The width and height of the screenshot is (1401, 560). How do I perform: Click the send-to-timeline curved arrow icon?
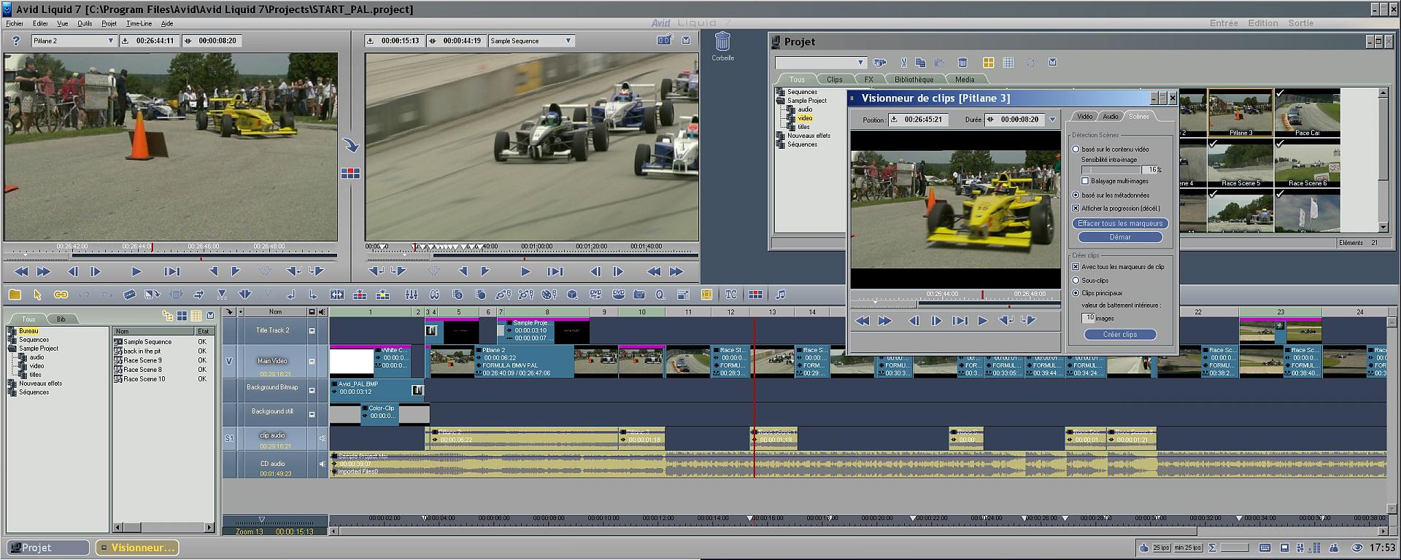351,145
